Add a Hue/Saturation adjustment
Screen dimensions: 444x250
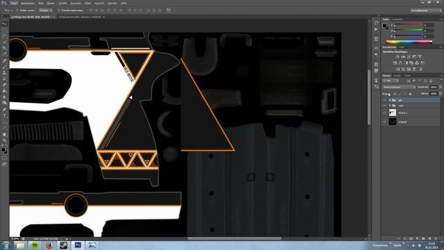click(395, 63)
